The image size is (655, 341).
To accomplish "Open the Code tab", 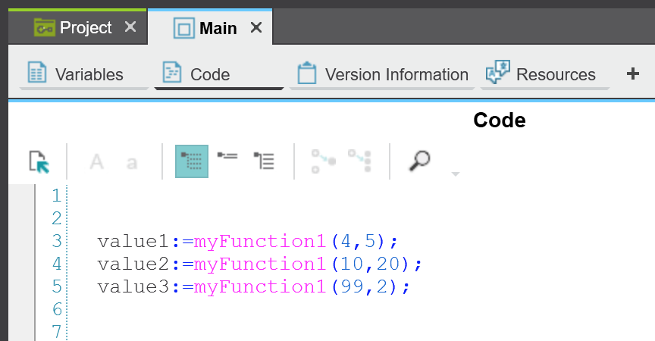I will (219, 74).
